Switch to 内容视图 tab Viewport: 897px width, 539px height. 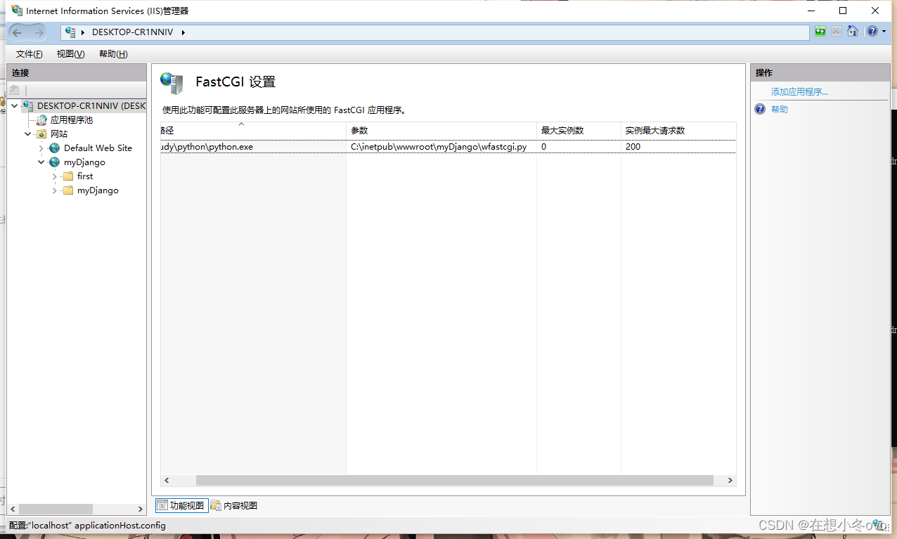234,505
